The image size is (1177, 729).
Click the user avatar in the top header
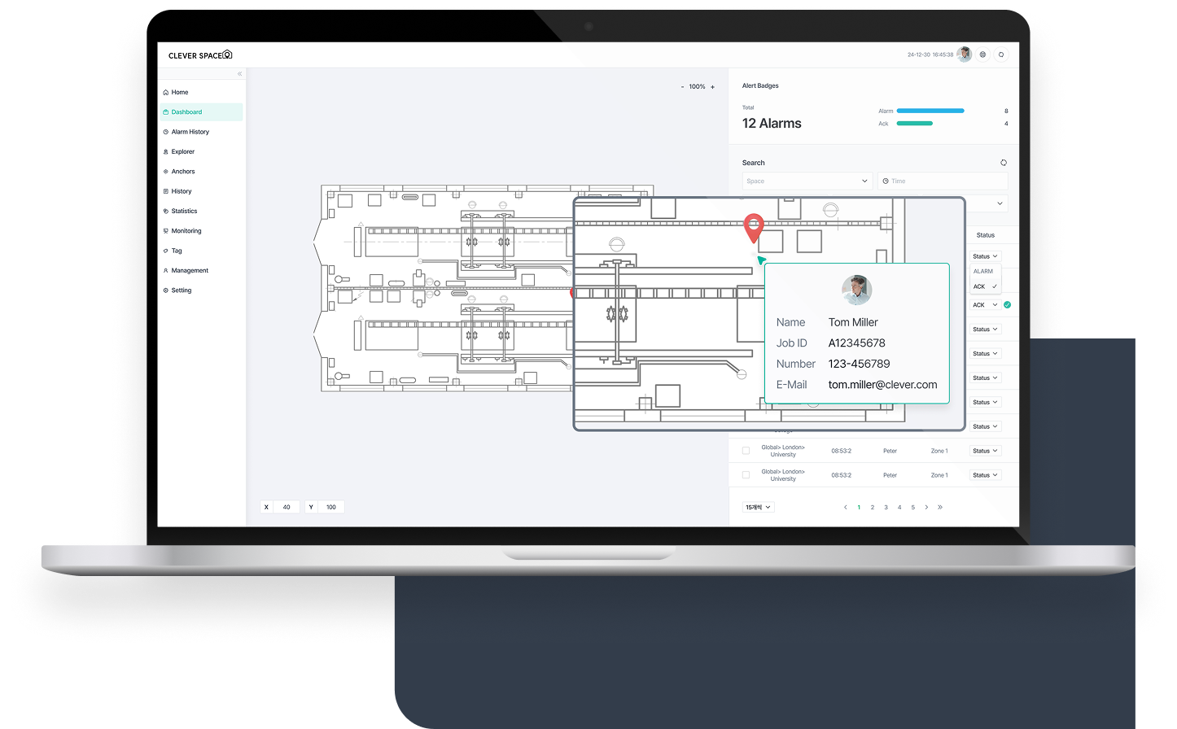pyautogui.click(x=965, y=55)
